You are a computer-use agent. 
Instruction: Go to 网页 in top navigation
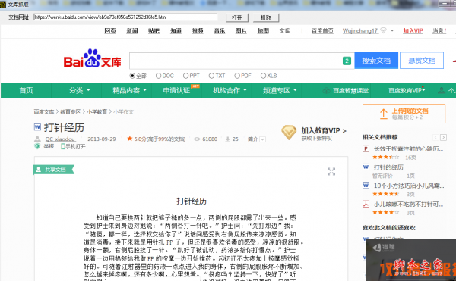click(x=110, y=31)
